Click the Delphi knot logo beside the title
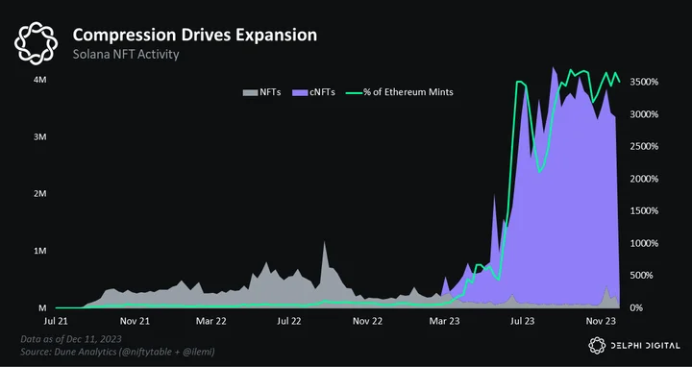Screen dimensions: 692x367 (36, 43)
